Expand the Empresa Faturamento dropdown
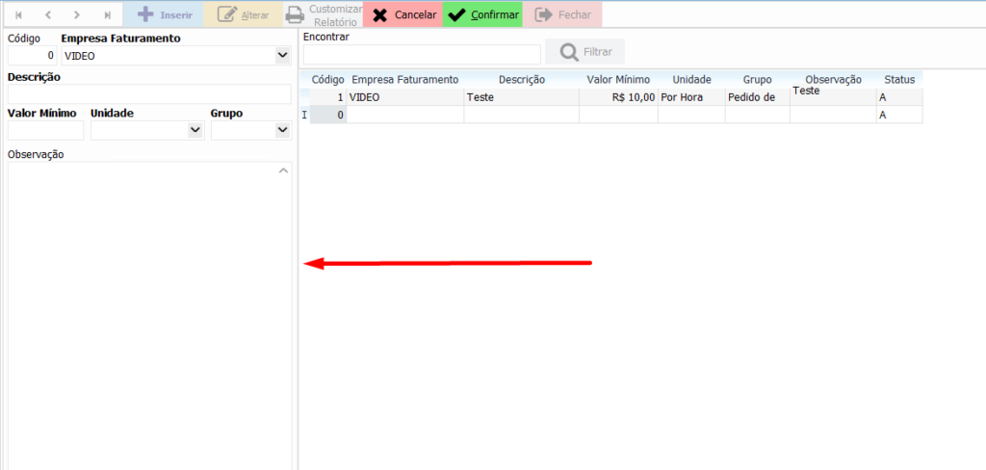The height and width of the screenshot is (470, 986). (282, 56)
